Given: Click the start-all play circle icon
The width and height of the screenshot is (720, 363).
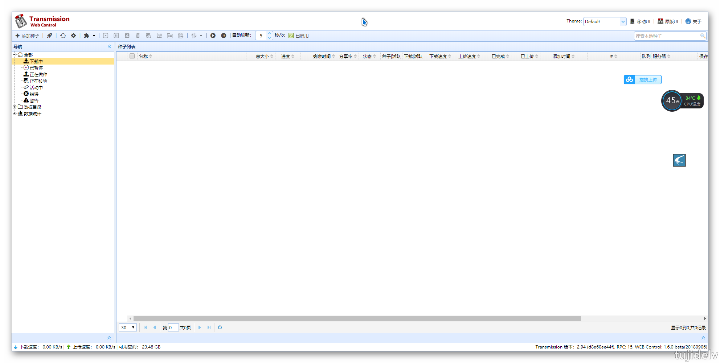Looking at the screenshot, I should (x=213, y=36).
